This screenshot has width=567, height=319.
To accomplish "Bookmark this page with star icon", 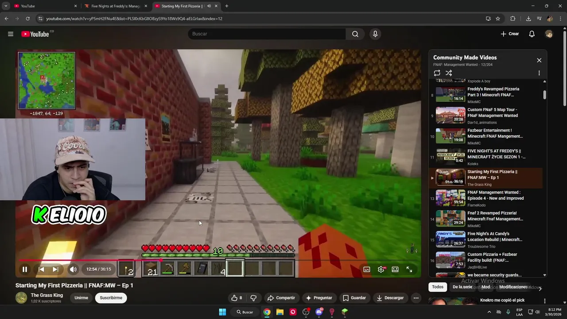I will click(498, 19).
